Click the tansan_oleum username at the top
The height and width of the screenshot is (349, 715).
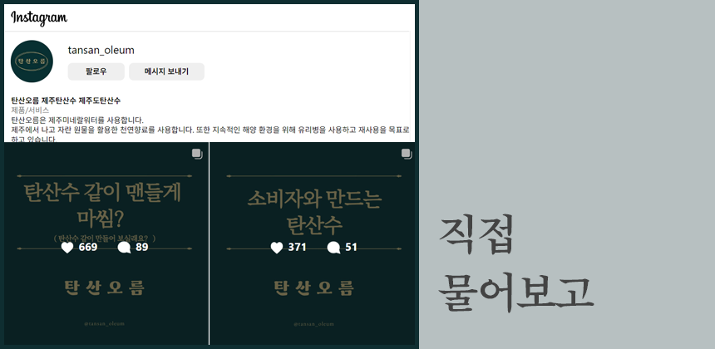pyautogui.click(x=101, y=50)
